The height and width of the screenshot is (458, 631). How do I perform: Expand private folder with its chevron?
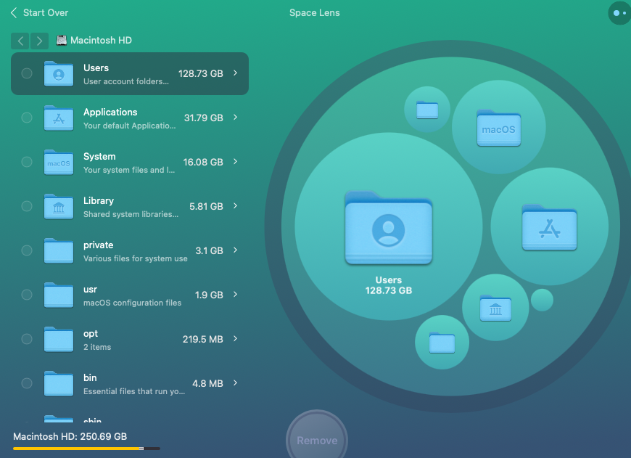[x=236, y=250]
